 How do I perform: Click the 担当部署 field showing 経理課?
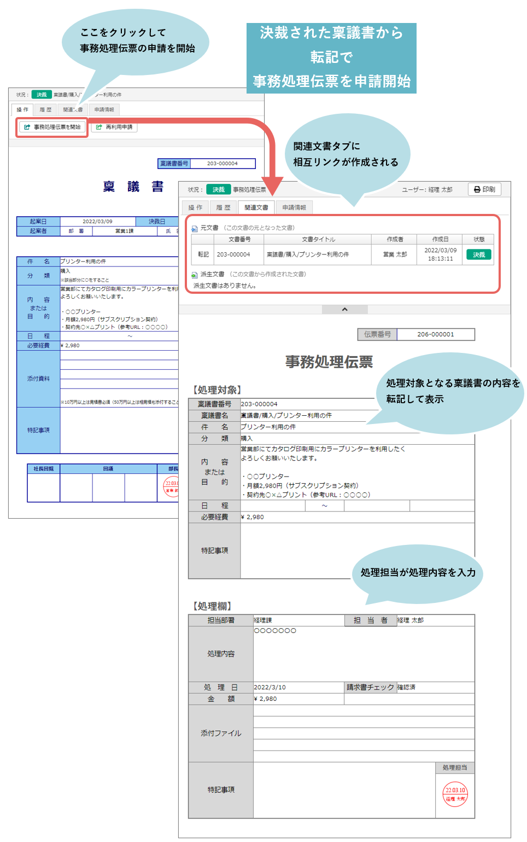298,620
